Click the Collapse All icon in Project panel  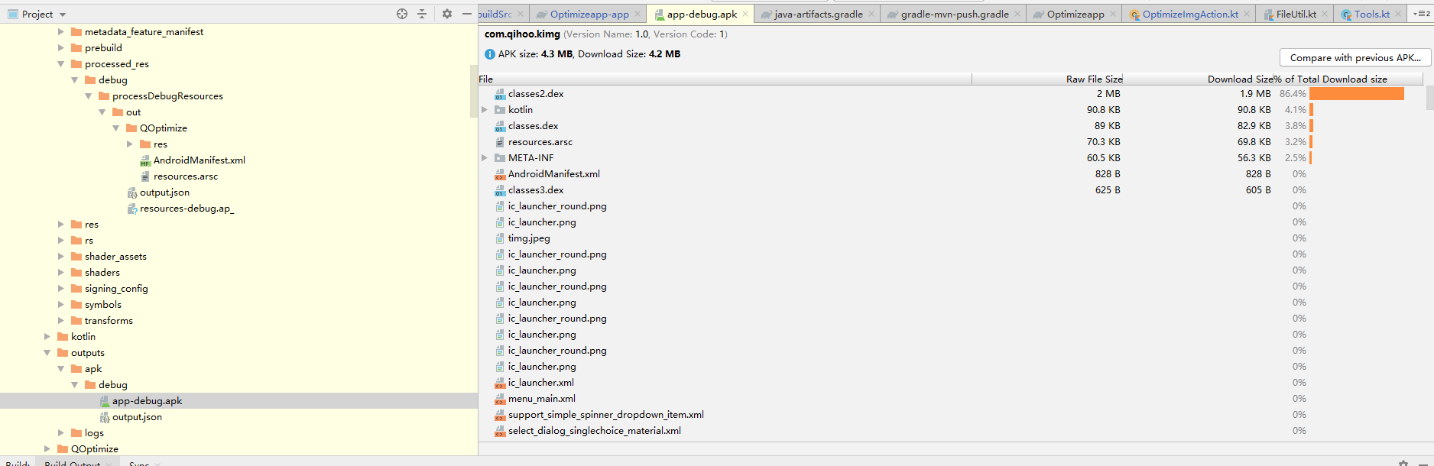(422, 14)
